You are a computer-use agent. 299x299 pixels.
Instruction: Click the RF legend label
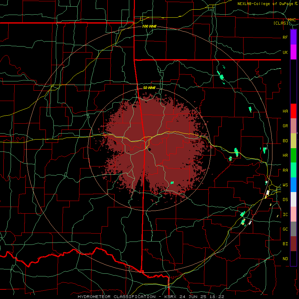(285, 37)
